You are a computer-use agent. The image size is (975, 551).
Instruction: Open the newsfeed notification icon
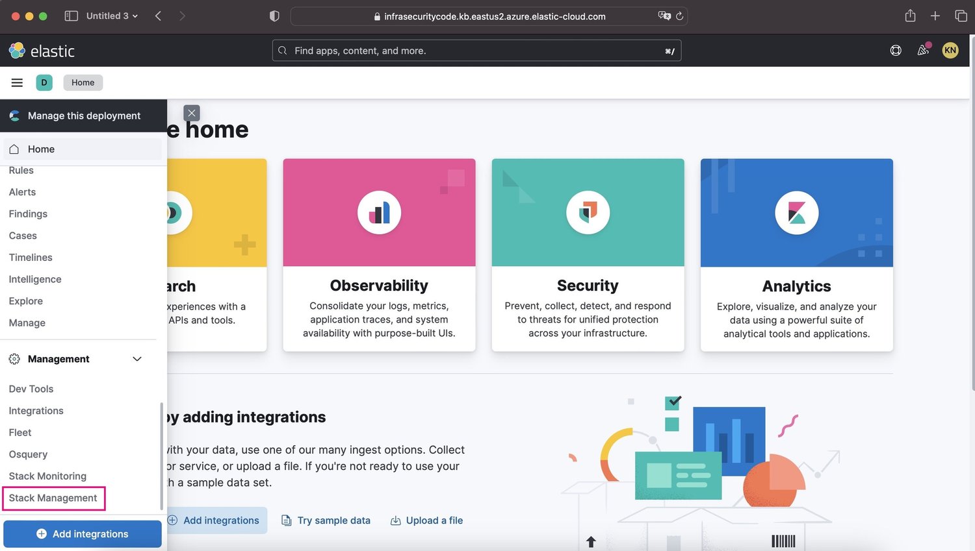point(923,50)
